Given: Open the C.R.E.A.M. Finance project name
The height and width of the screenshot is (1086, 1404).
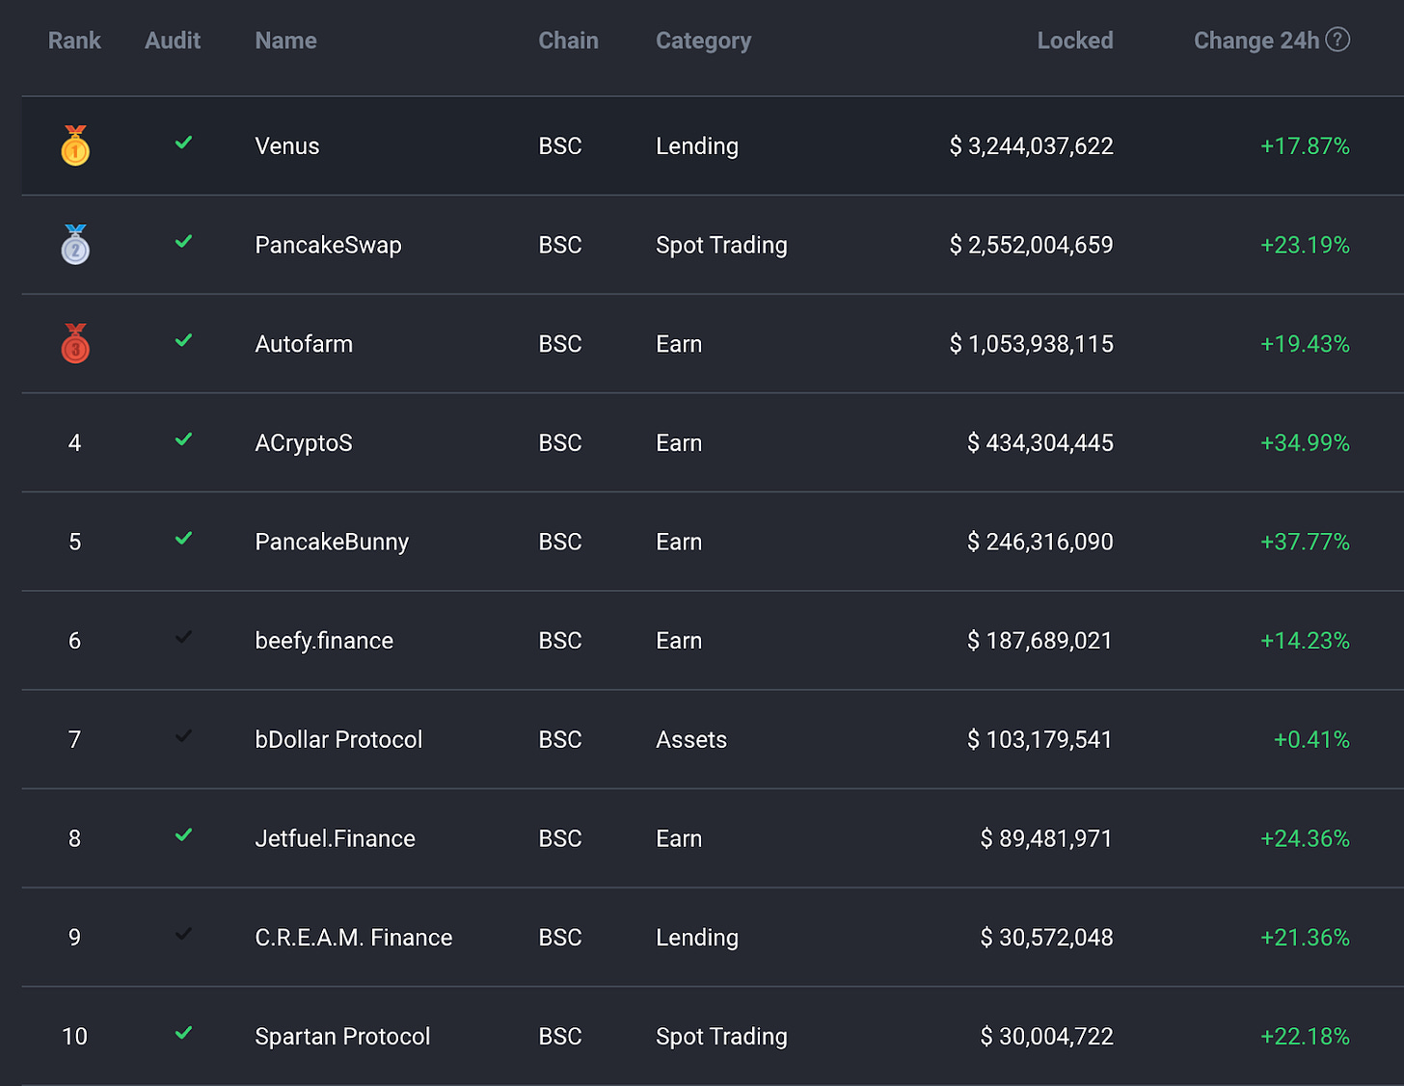Looking at the screenshot, I should point(353,938).
